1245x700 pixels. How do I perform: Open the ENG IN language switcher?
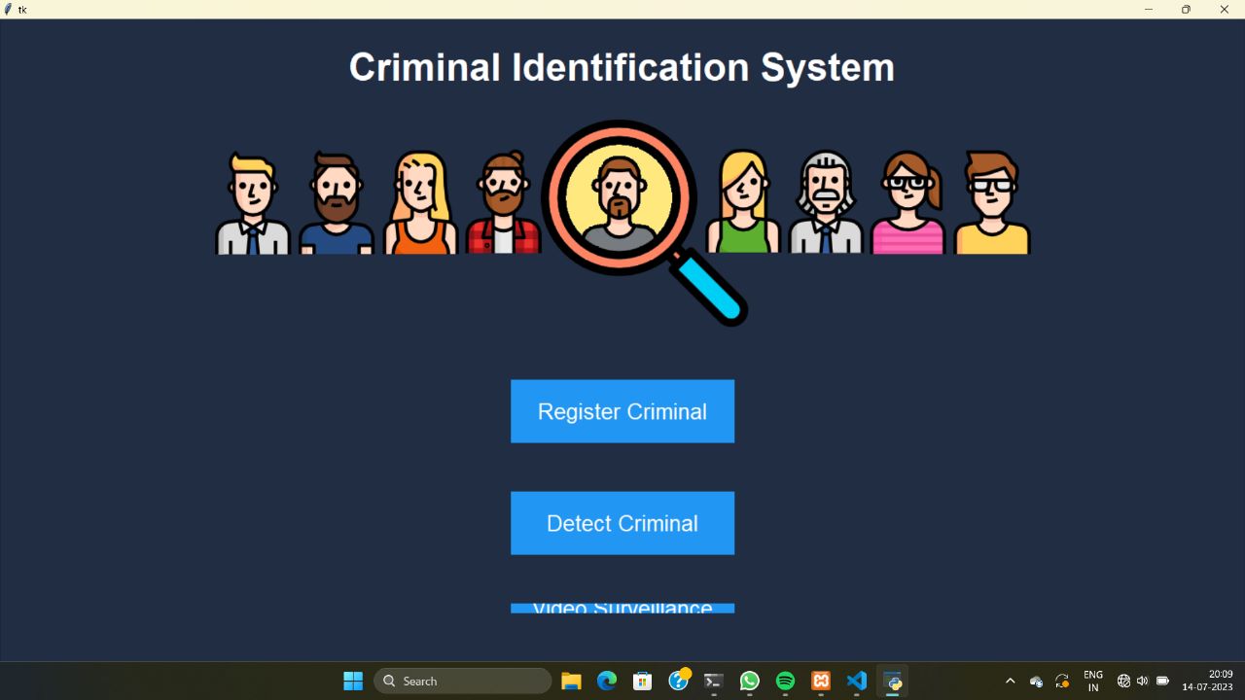(x=1093, y=681)
